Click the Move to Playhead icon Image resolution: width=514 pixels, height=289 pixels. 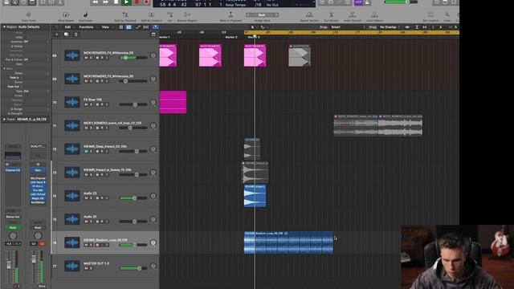pos(230,14)
